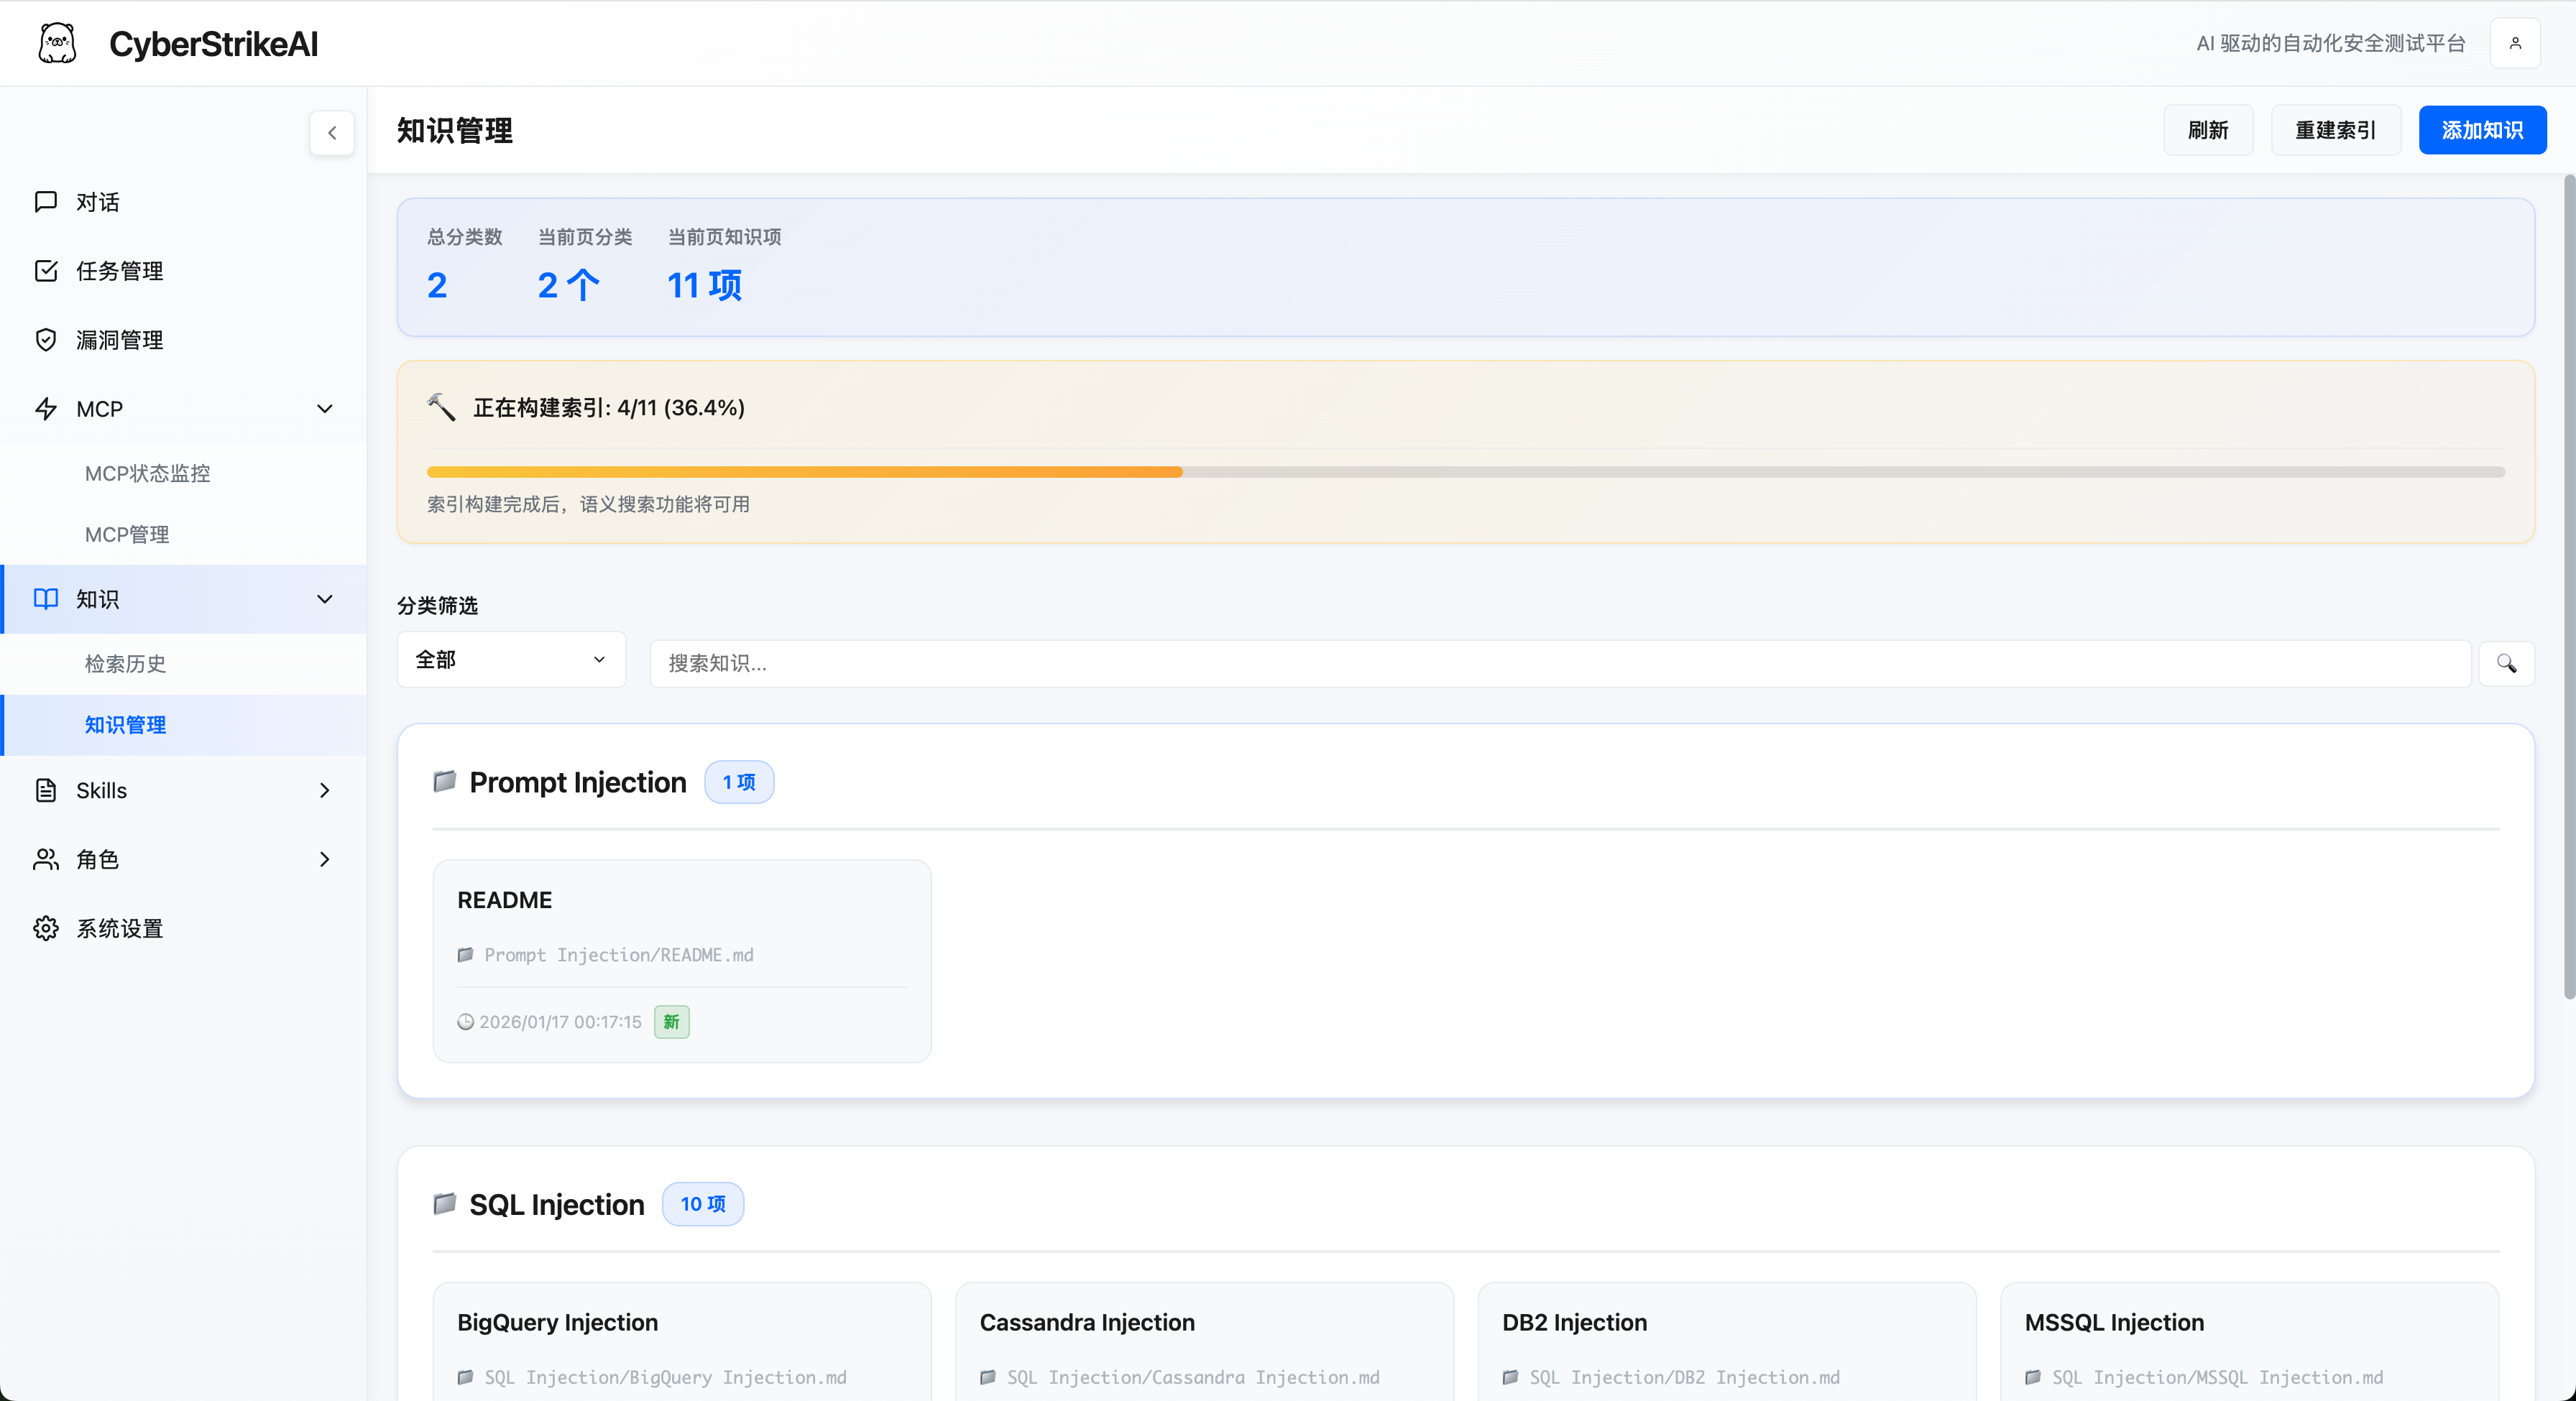Screen dimensions: 2576x1401
Task: Open the 检索历史 menu item
Action: 124,662
